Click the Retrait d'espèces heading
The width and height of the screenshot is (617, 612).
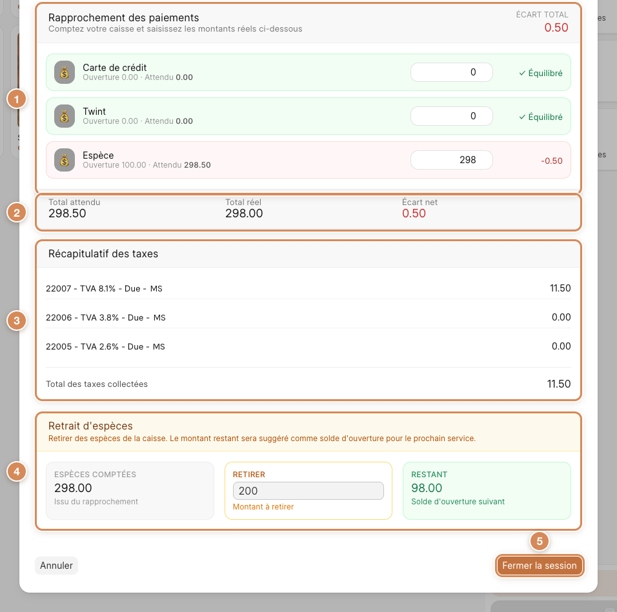pos(90,426)
